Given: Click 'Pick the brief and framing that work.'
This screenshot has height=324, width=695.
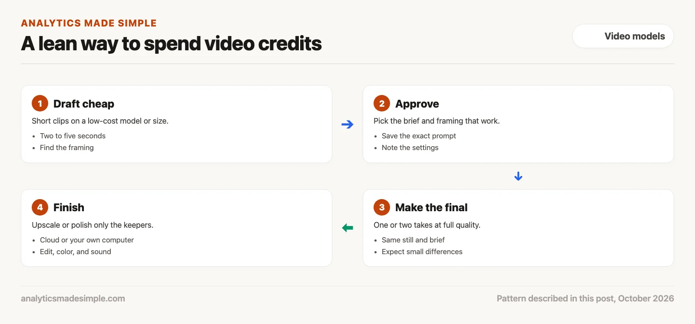Looking at the screenshot, I should [x=437, y=121].
